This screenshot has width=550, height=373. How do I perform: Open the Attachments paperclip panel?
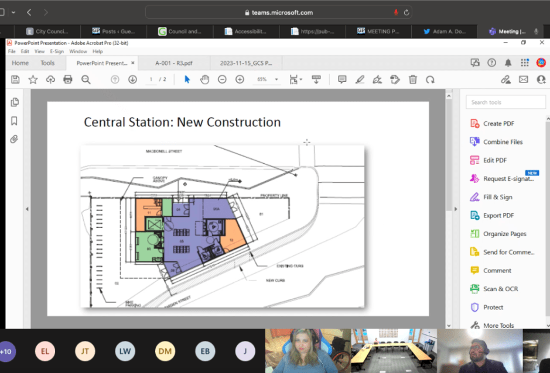click(x=15, y=139)
